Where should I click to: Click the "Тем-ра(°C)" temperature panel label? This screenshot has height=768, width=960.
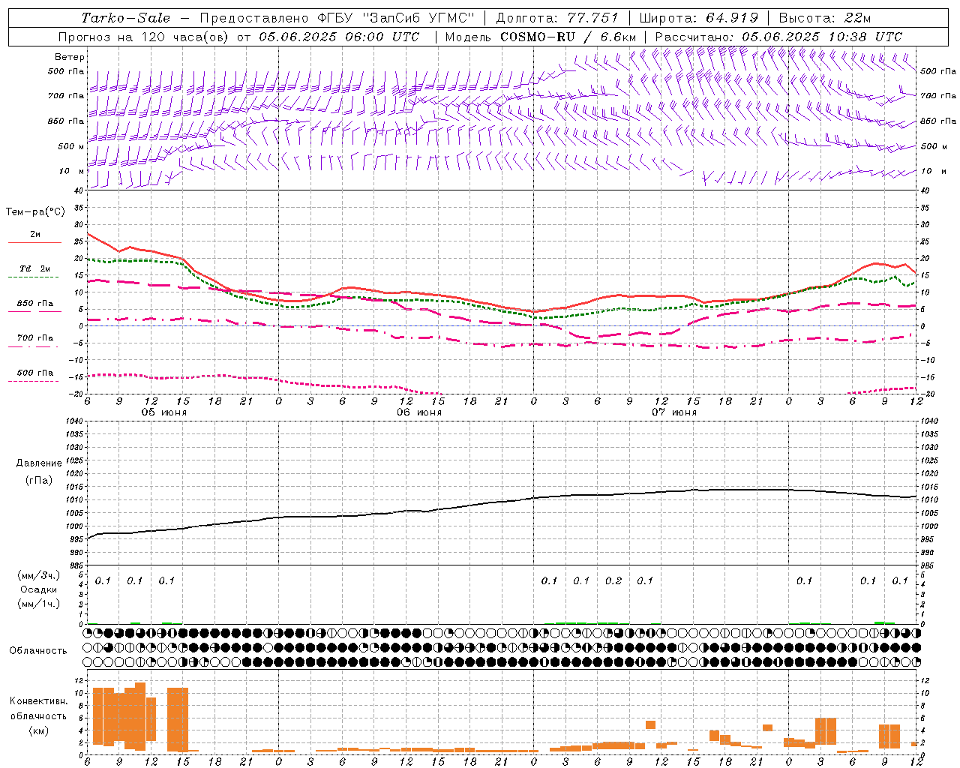pos(35,212)
